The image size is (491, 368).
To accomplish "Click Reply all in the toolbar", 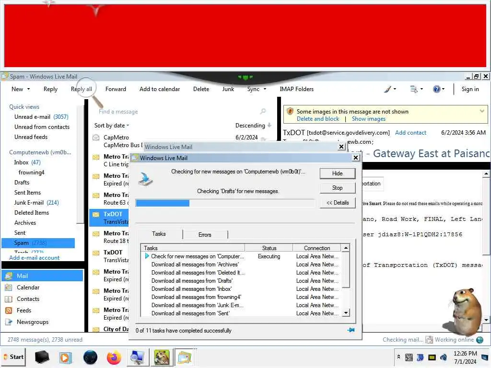I will click(82, 89).
